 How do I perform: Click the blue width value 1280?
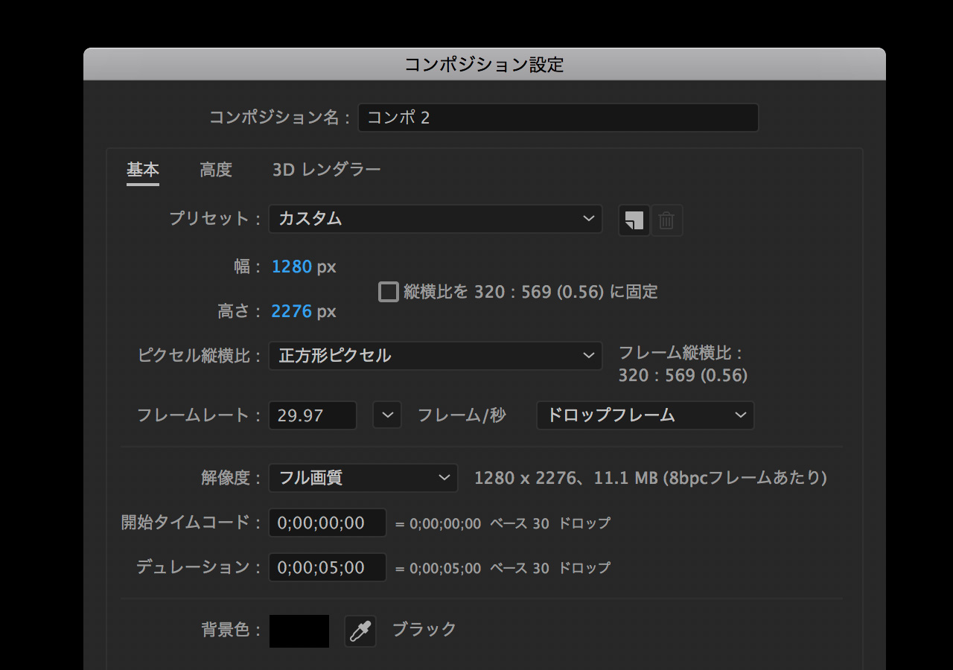click(292, 267)
